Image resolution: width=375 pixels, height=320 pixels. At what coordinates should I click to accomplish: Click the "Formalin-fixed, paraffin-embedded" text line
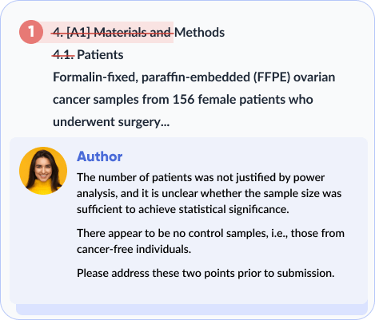click(x=194, y=77)
